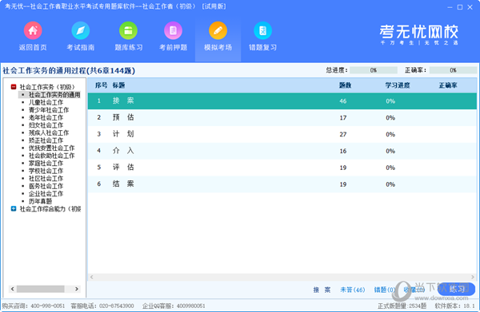This screenshot has height=312, width=480.
Task: Click the 总进度 progress bar
Action: pos(374,70)
